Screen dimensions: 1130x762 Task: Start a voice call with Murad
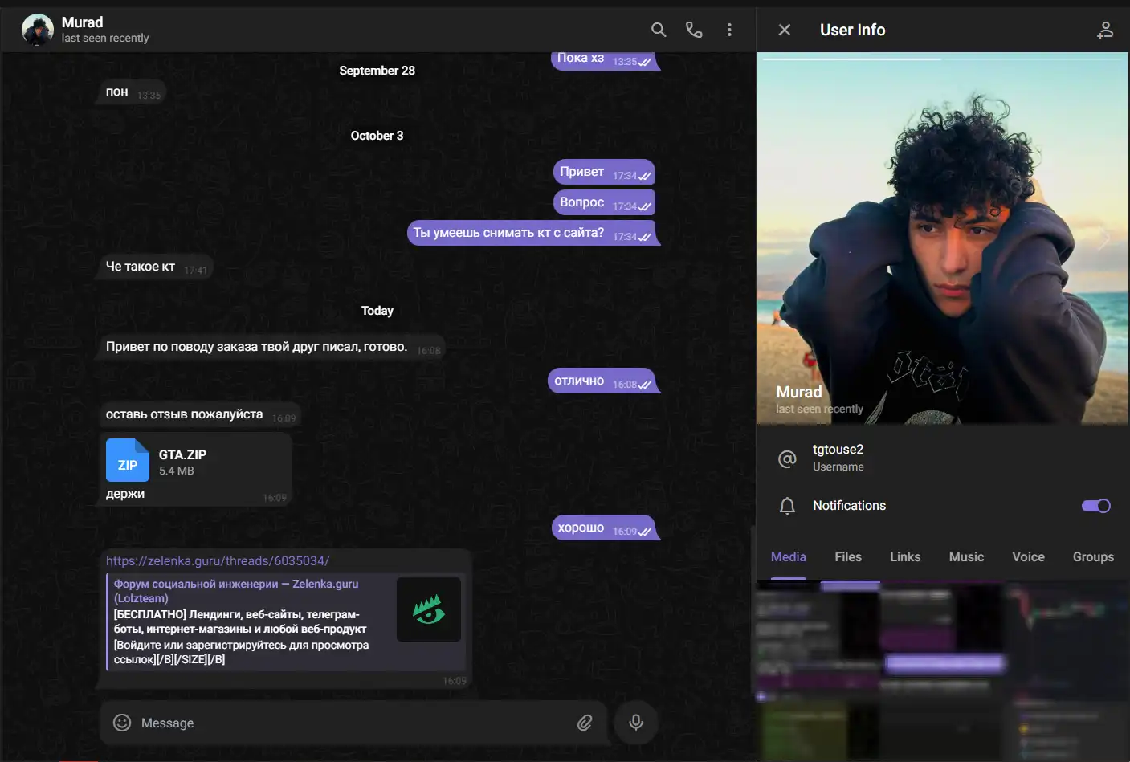coord(694,30)
